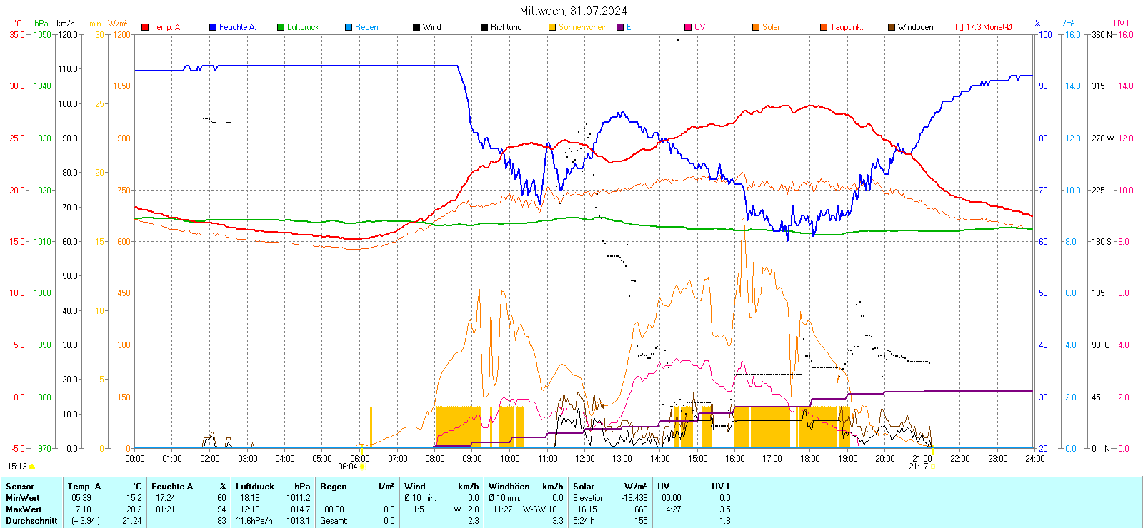Click the light blue Regen legend square

coord(349,27)
